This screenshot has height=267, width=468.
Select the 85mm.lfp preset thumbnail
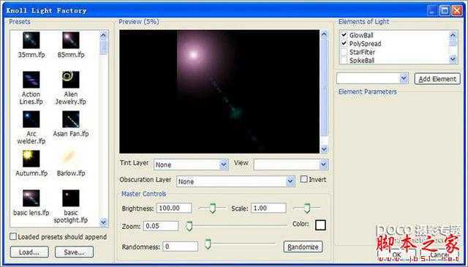pyautogui.click(x=71, y=40)
